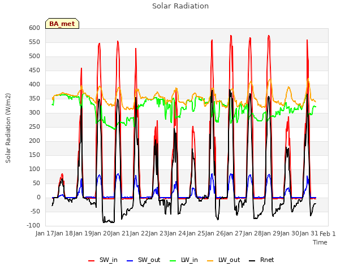Screen dimensions: 362x271
Task: Click the black Rnet legend swatch
Action: [x=252, y=261]
